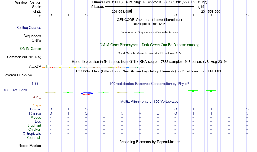Click the Window Position label
Viewport: 257px width, 152px height.
pyautogui.click(x=28, y=2)
